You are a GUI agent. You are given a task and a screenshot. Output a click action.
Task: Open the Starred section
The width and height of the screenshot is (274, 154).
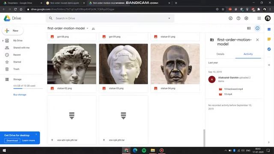click(x=17, y=62)
